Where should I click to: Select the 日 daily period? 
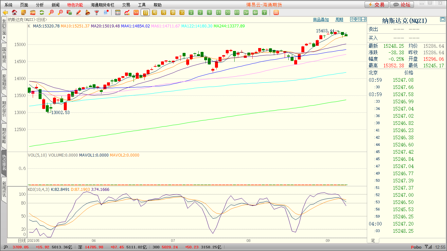tap(145, 13)
